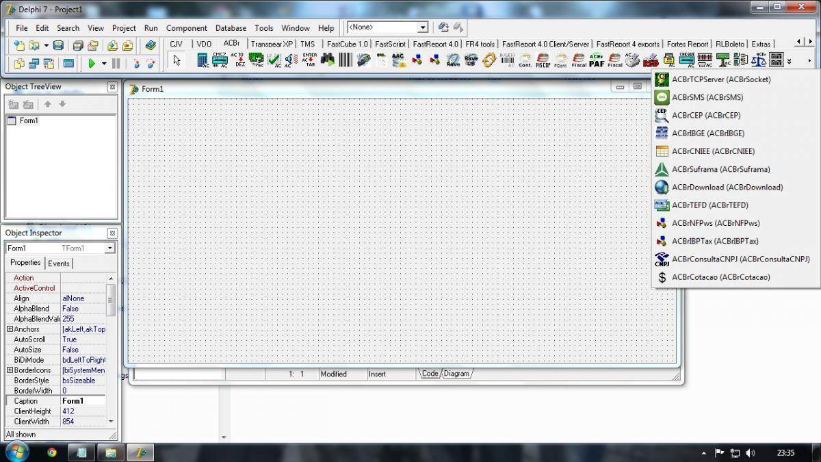Switch to the CJV palette tab

click(177, 44)
